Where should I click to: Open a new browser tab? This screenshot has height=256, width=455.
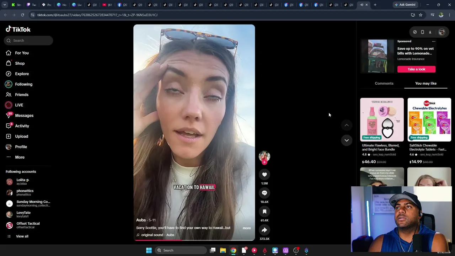[375, 5]
